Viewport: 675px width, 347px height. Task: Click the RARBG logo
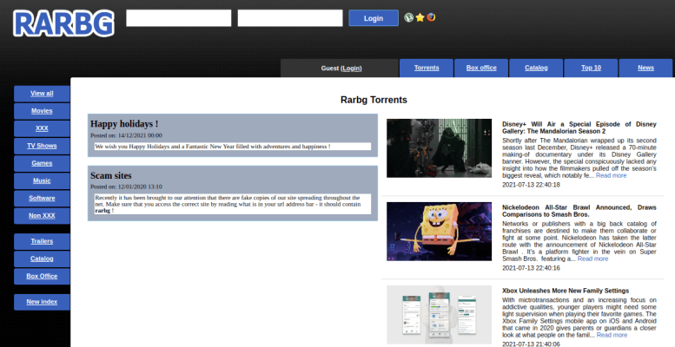point(63,21)
